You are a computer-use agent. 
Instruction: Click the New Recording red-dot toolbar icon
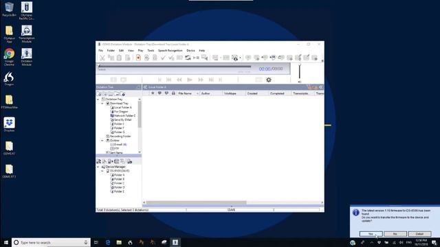pyautogui.click(x=138, y=58)
